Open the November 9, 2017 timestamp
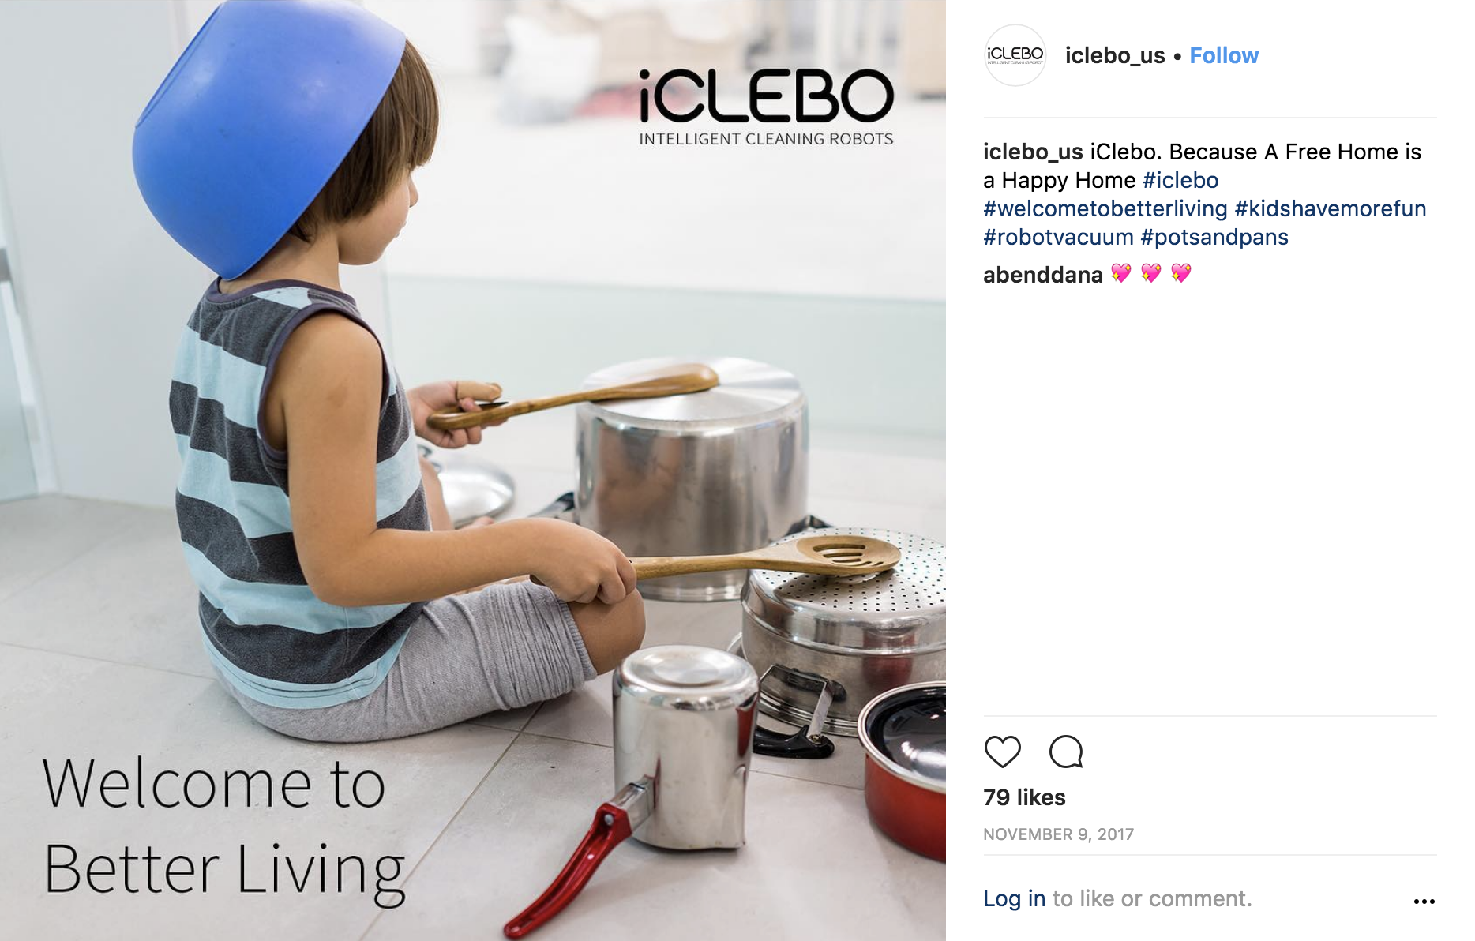1475x941 pixels. [1058, 834]
